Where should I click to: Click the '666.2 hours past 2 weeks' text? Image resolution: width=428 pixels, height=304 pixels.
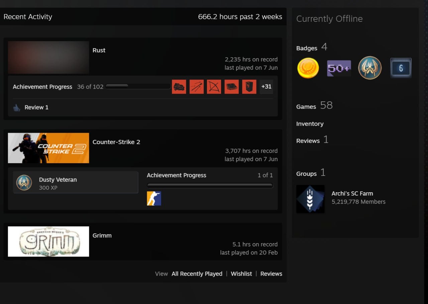click(240, 17)
